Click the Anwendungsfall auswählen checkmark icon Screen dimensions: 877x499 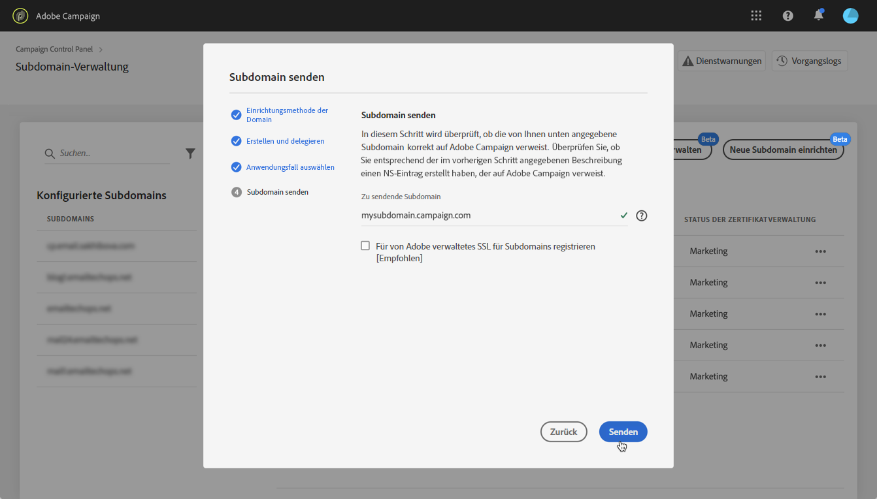237,167
